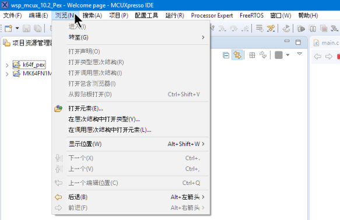The width and height of the screenshot is (340, 220).
Task: Open 后退(B) history submenu arrow
Action: click(203, 197)
